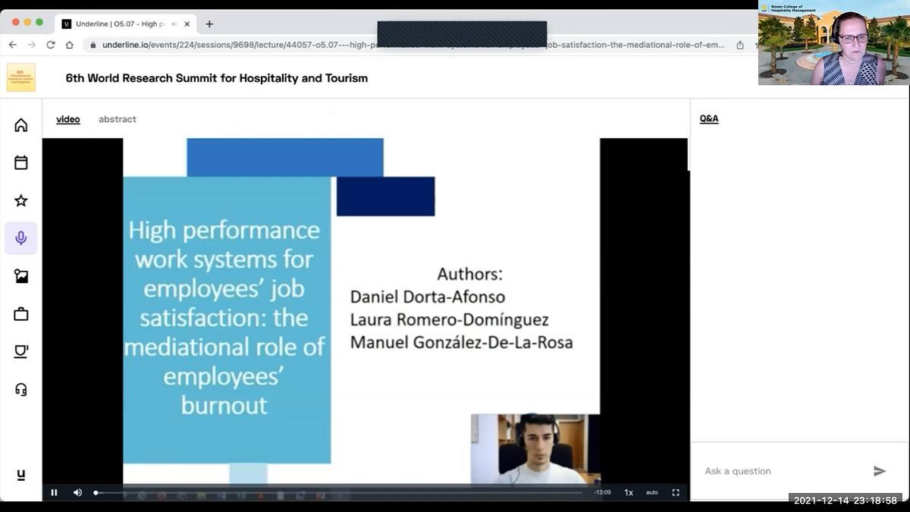Seek on the video progress bar
This screenshot has height=512, width=910.
(x=339, y=493)
